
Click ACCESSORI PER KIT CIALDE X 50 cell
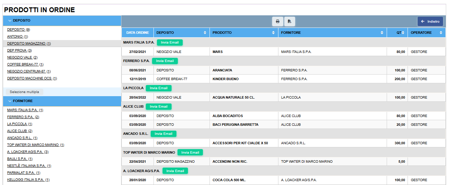click(x=244, y=143)
